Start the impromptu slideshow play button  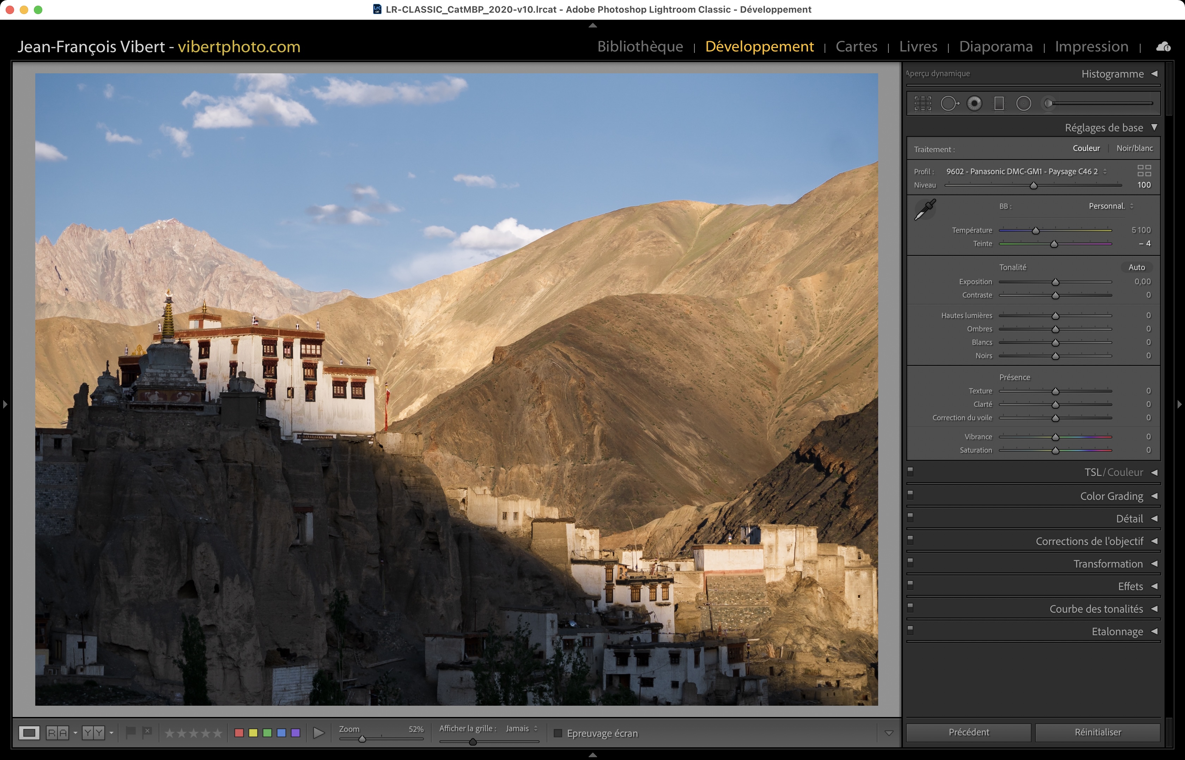click(318, 733)
